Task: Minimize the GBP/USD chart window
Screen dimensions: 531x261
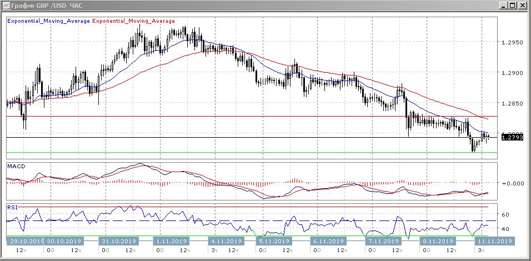Action: 502,6
